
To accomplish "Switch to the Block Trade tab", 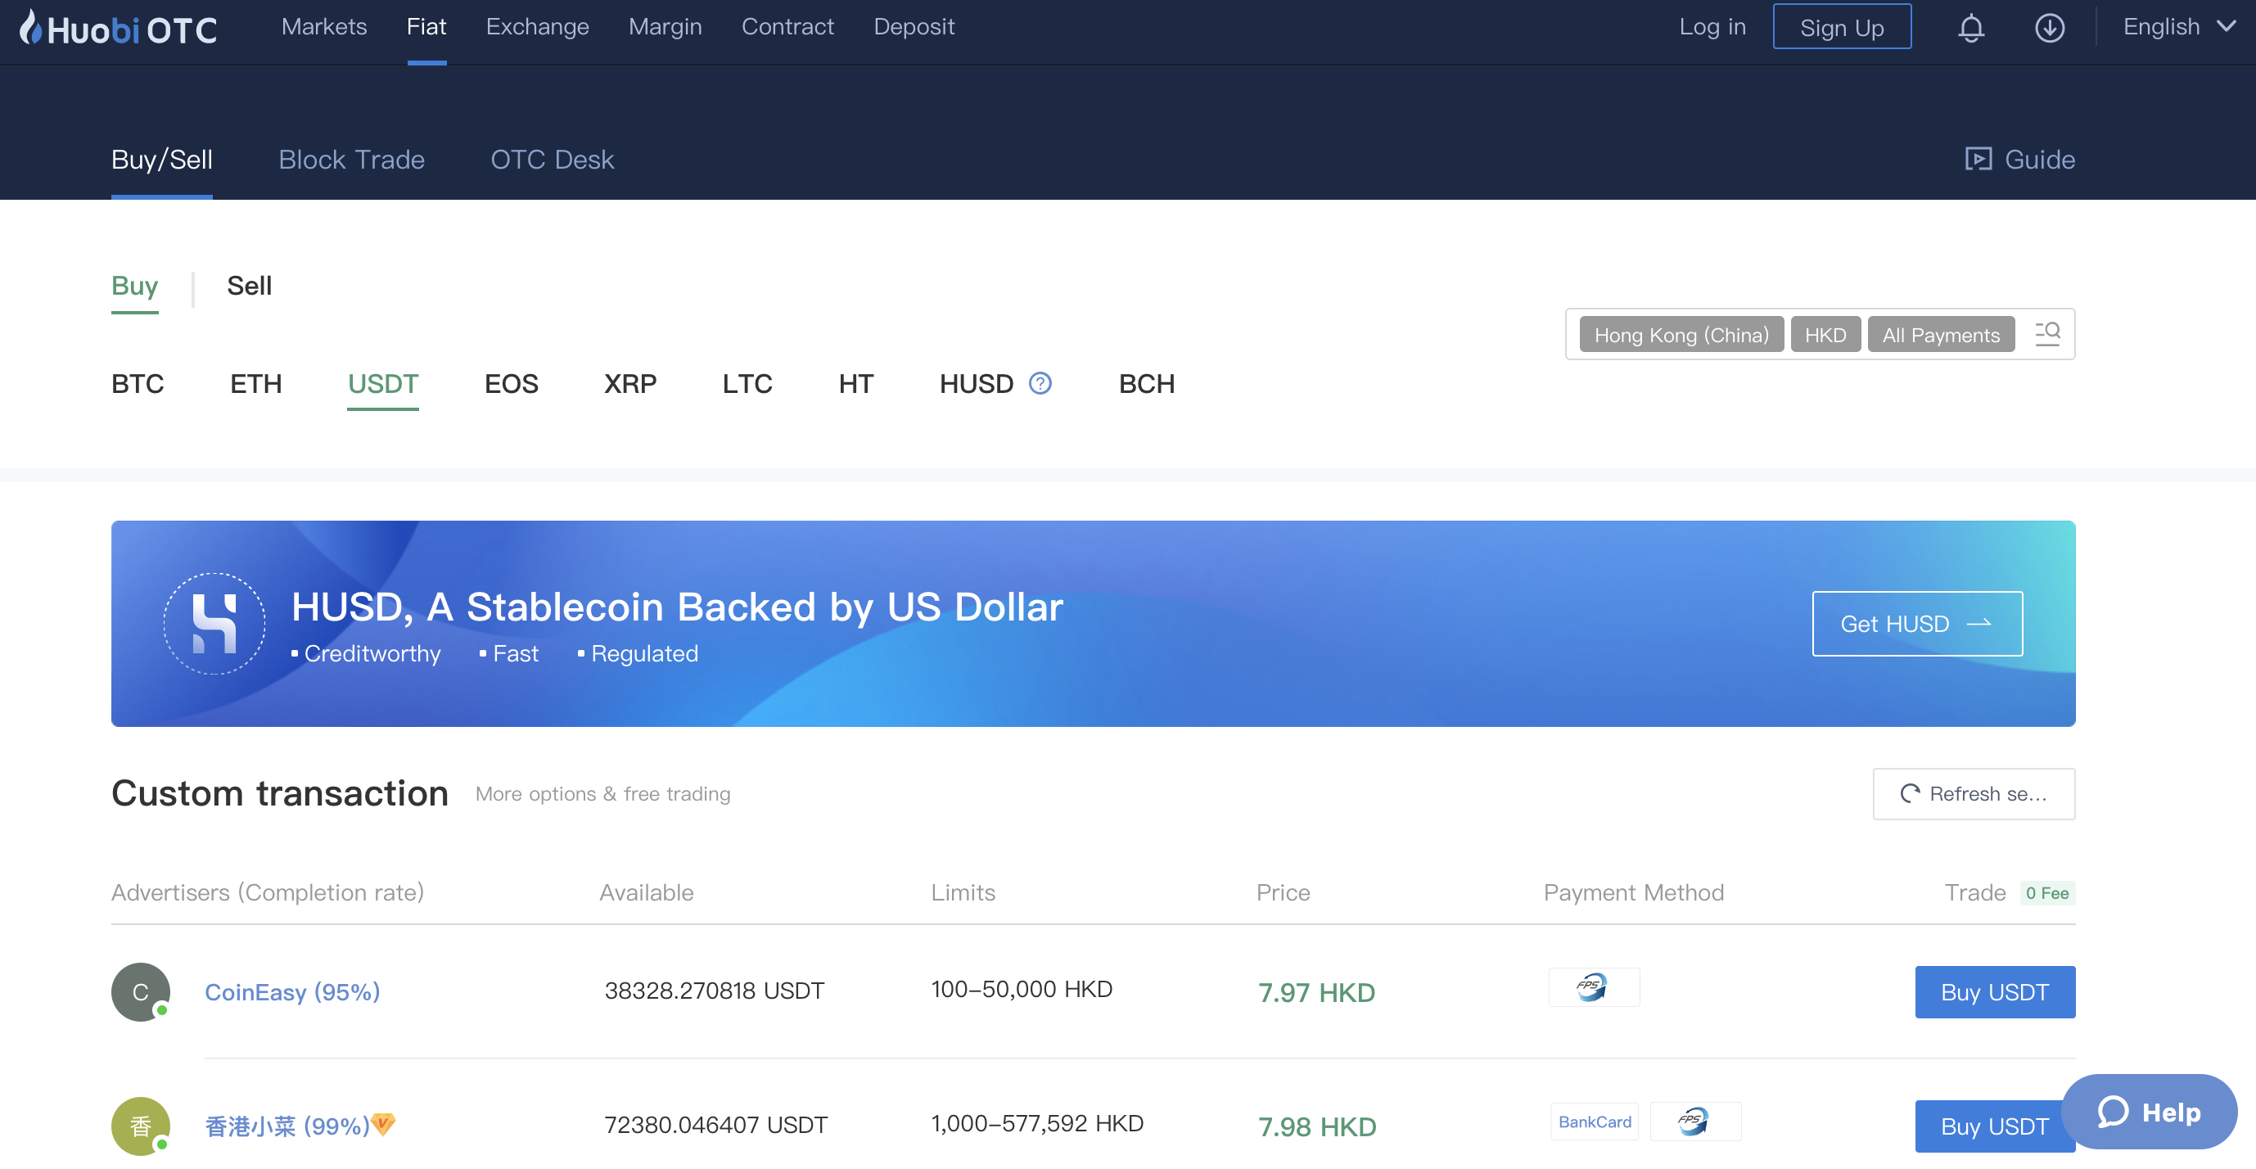I will (x=351, y=160).
